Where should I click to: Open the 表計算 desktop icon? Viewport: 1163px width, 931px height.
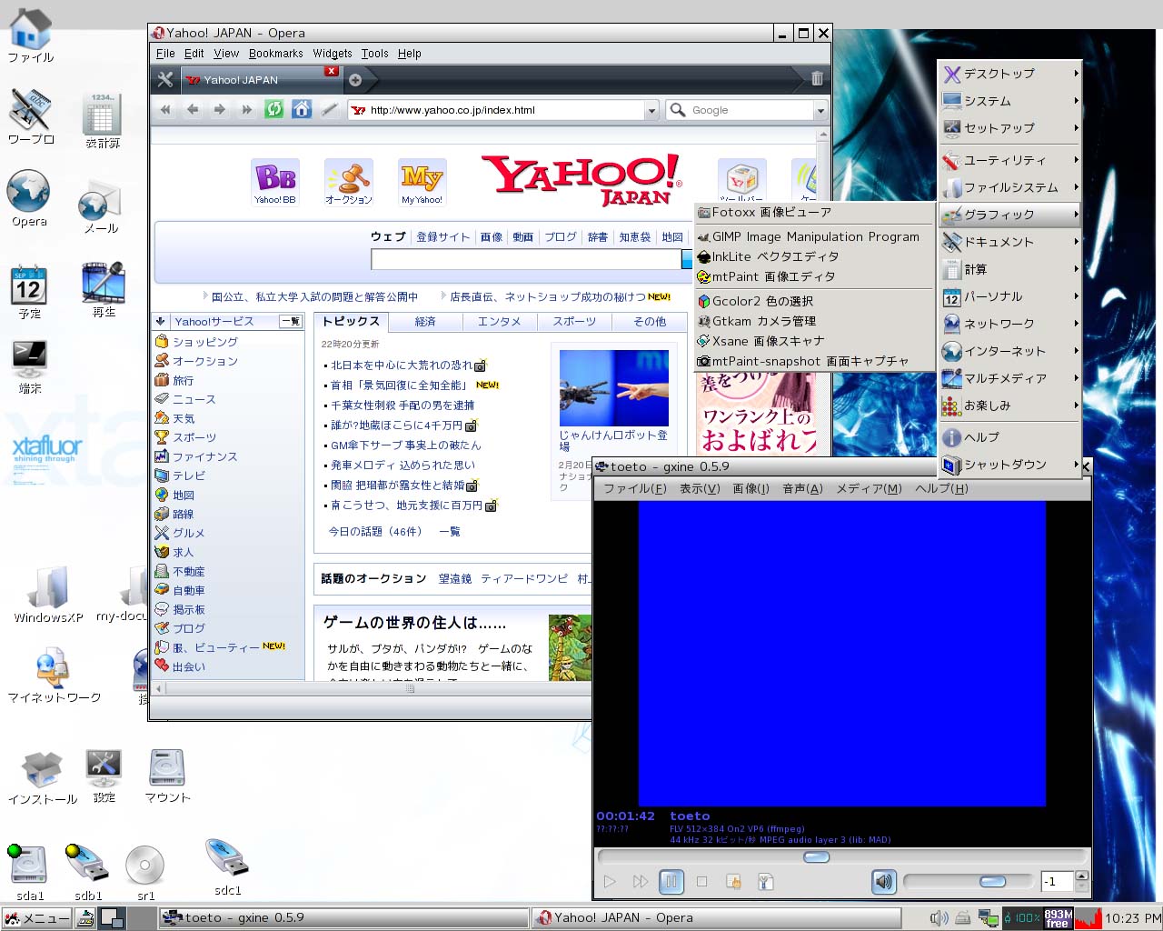[x=103, y=120]
